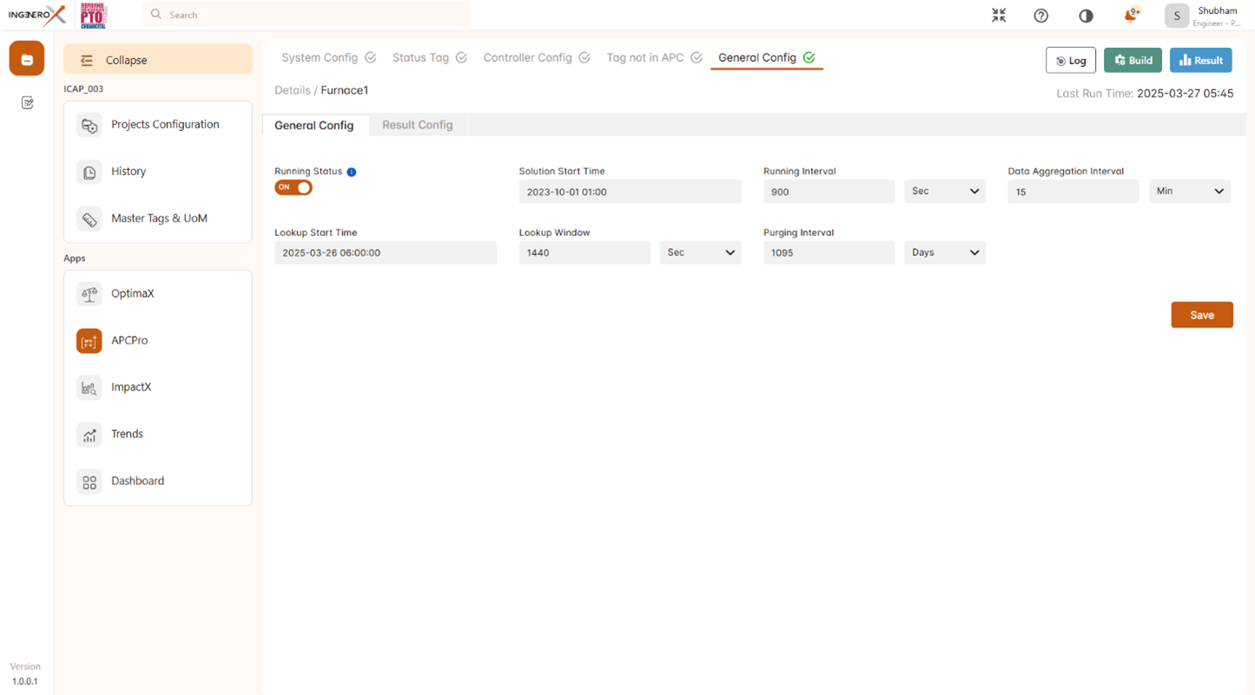Go to the Controller Config step

click(x=528, y=58)
